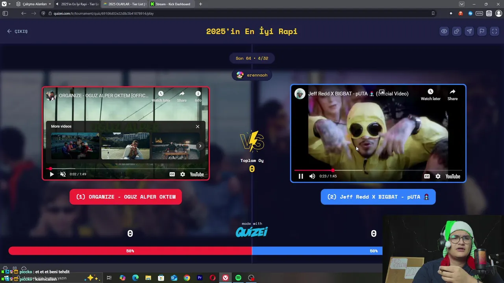Click Watch later on the ORGANIZE video

pyautogui.click(x=161, y=96)
